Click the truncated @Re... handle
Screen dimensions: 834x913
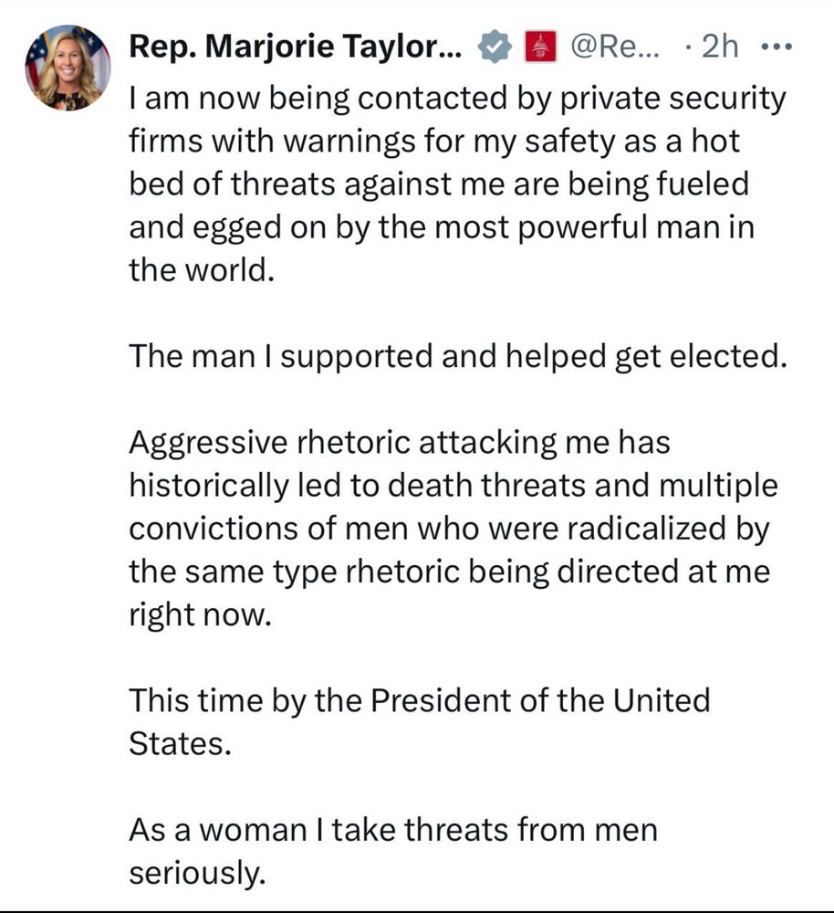pos(615,46)
